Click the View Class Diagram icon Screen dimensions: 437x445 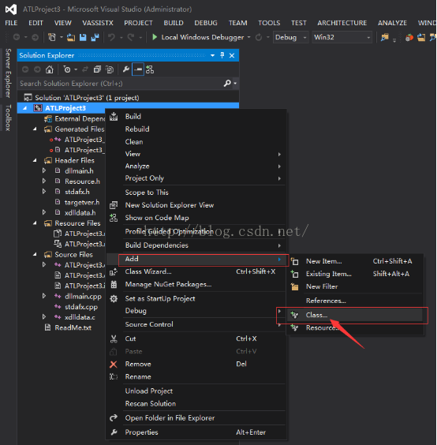(150, 69)
